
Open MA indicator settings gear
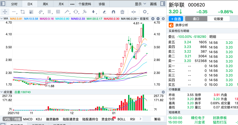[163, 19]
